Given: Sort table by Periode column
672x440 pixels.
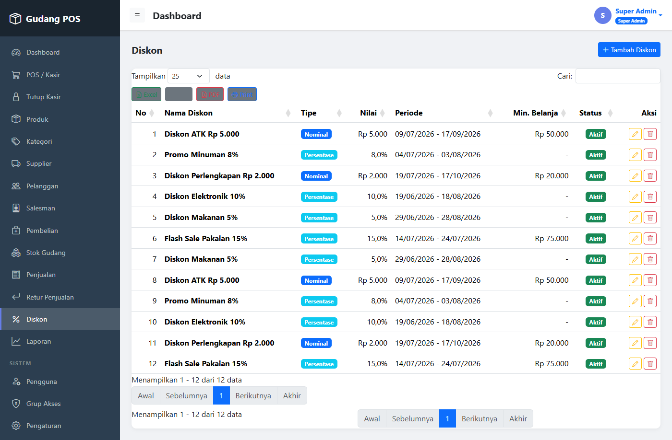Looking at the screenshot, I should pos(444,113).
